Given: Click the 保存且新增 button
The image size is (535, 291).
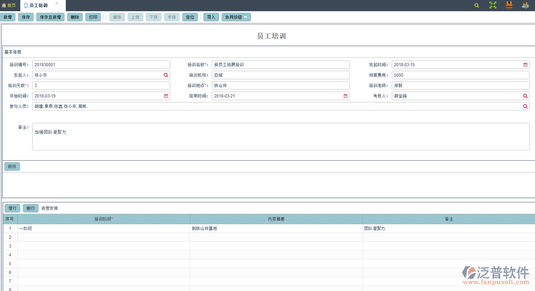Looking at the screenshot, I should coord(51,17).
